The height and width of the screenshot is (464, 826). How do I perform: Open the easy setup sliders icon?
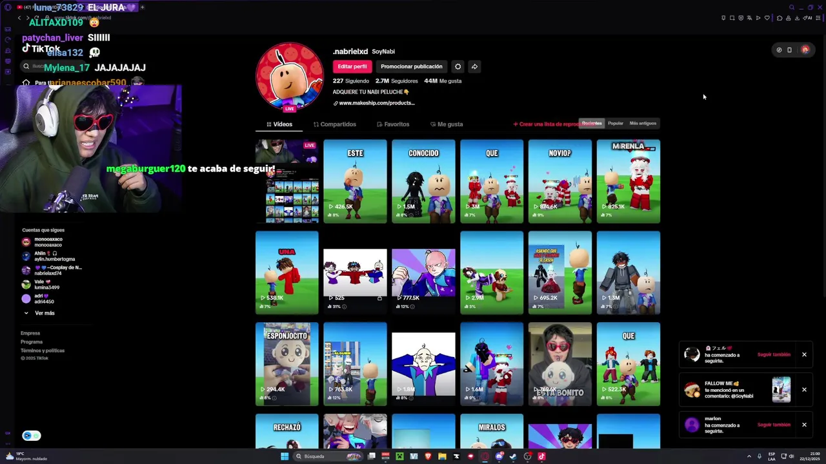click(x=818, y=18)
